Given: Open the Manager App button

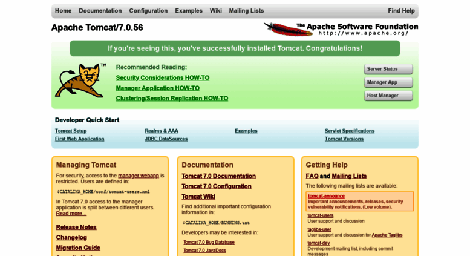Looking at the screenshot, I should coord(388,82).
